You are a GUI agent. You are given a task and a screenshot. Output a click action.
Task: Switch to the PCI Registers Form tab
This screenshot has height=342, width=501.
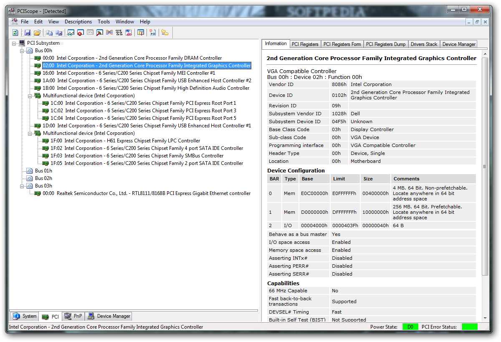pos(342,44)
